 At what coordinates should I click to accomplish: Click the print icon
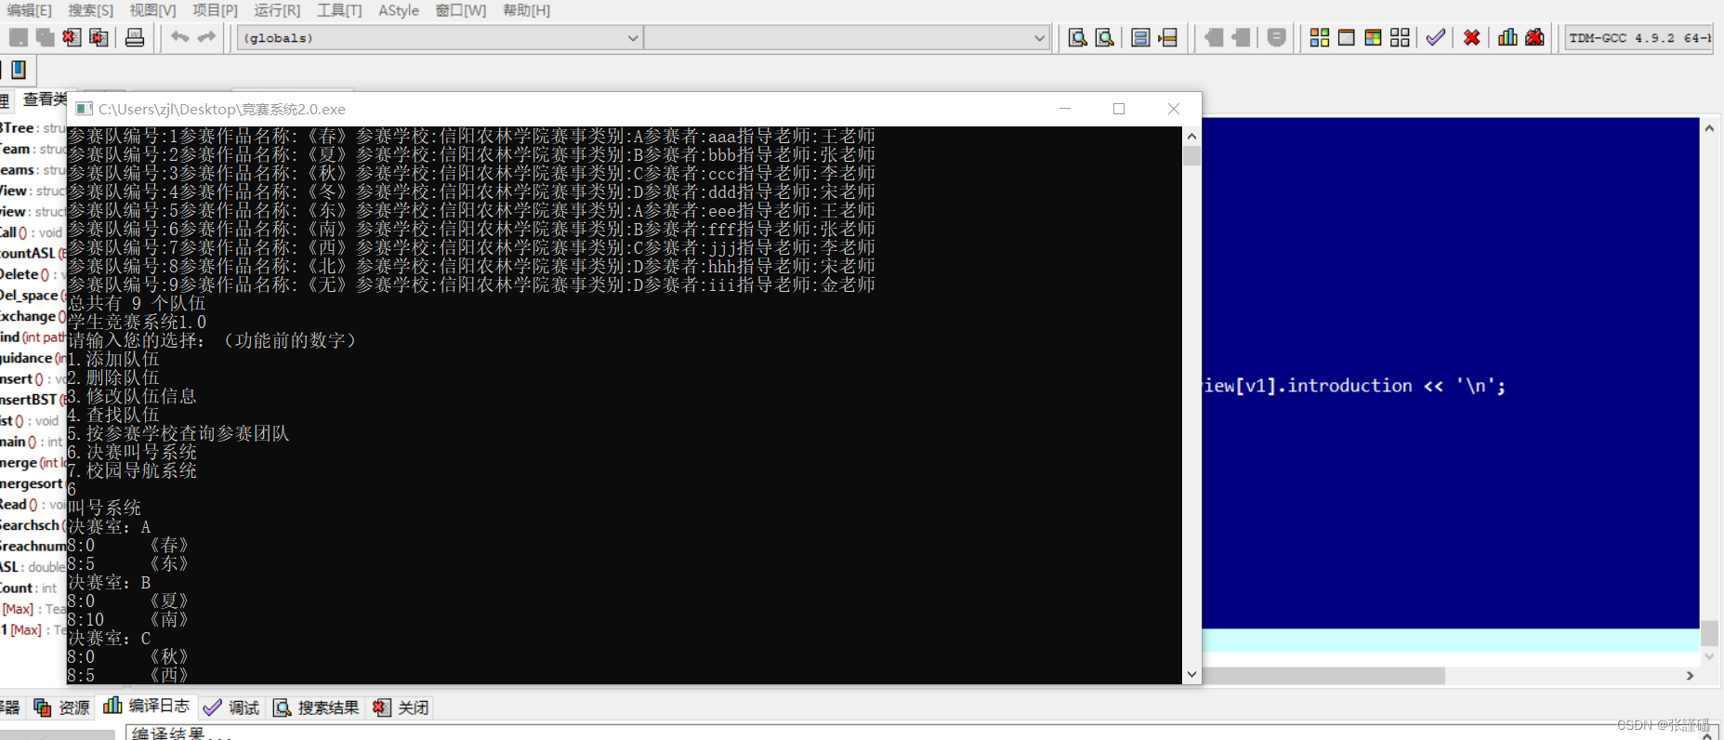pos(135,37)
